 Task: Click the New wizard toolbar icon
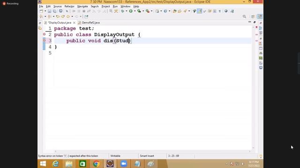pyautogui.click(x=41, y=11)
